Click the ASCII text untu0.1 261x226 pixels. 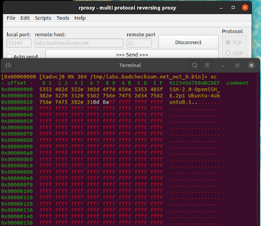coord(181,102)
